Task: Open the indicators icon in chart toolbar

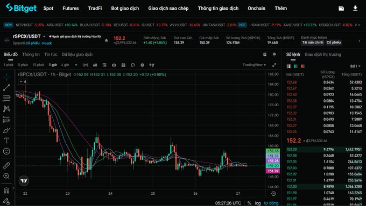Action: [x=104, y=65]
